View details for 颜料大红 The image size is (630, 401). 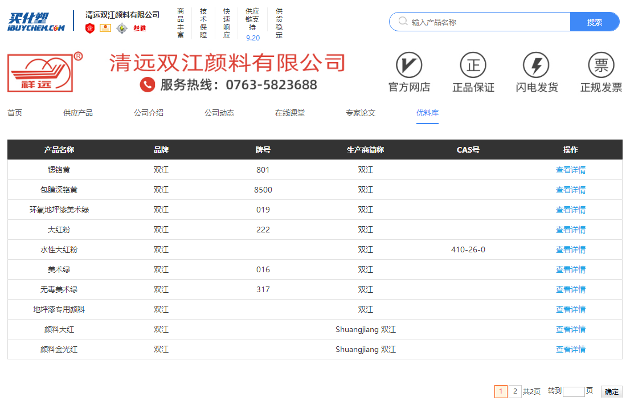[571, 329]
